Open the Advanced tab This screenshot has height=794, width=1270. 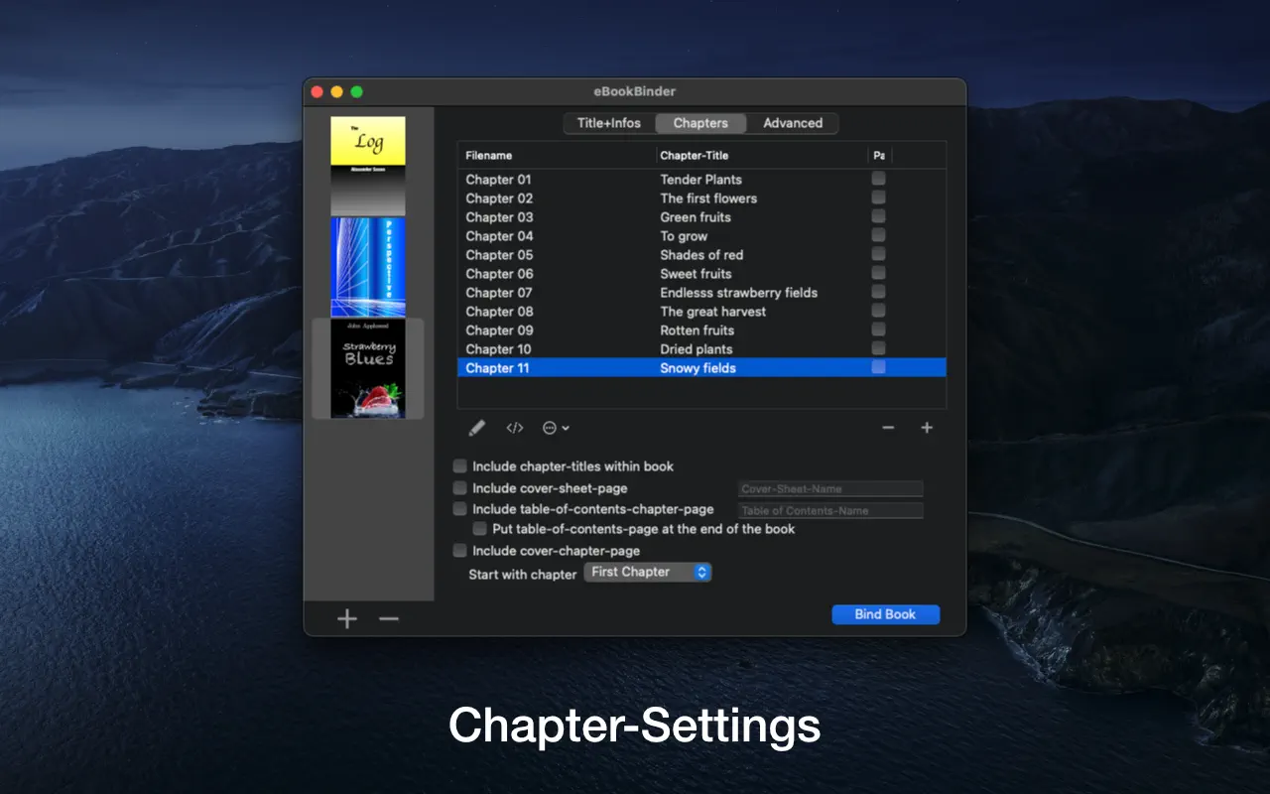[x=792, y=123]
